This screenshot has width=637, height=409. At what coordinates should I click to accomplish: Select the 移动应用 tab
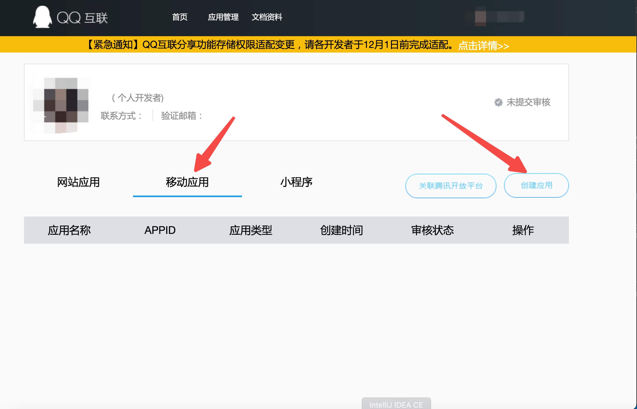coord(187,182)
